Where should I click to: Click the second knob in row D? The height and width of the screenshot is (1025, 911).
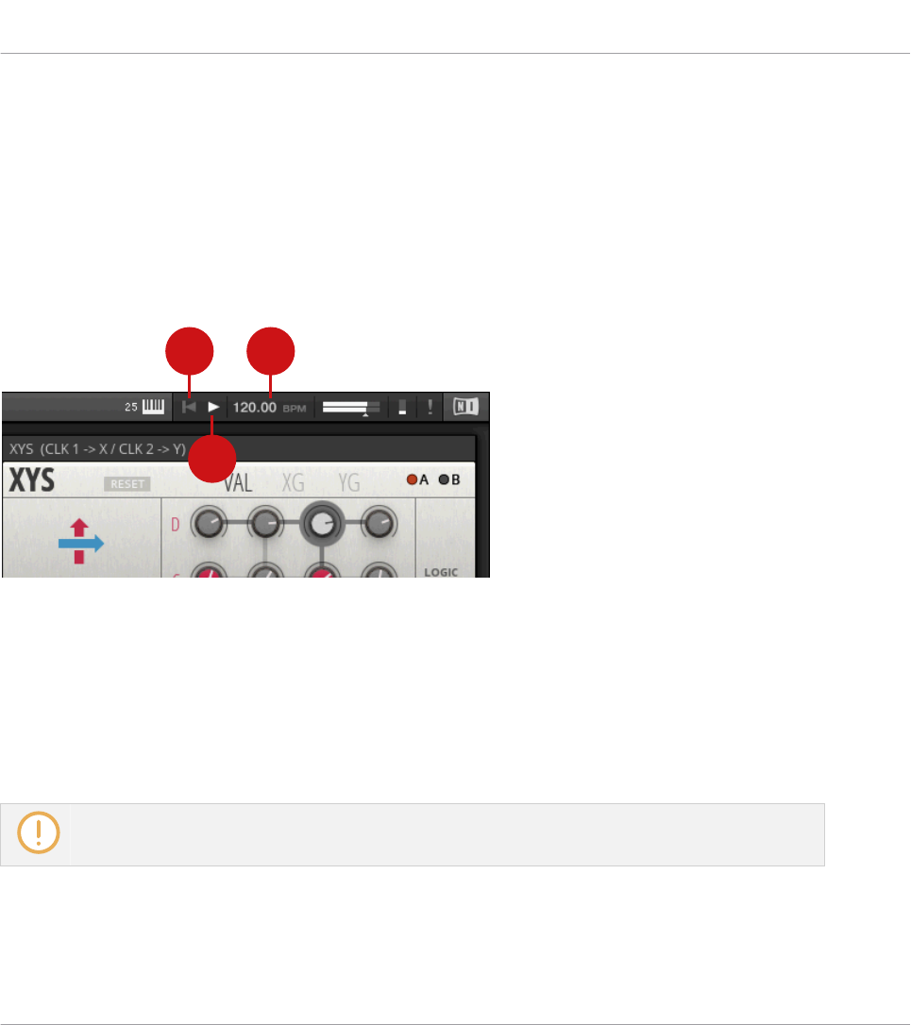(265, 523)
